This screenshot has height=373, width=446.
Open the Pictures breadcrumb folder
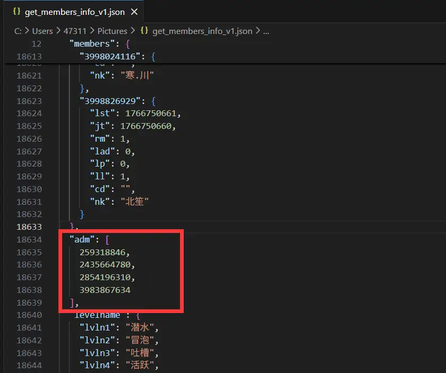pyautogui.click(x=112, y=31)
